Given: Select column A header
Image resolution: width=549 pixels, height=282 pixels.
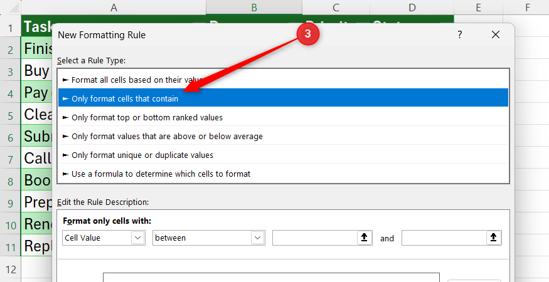Looking at the screenshot, I should 114,8.
